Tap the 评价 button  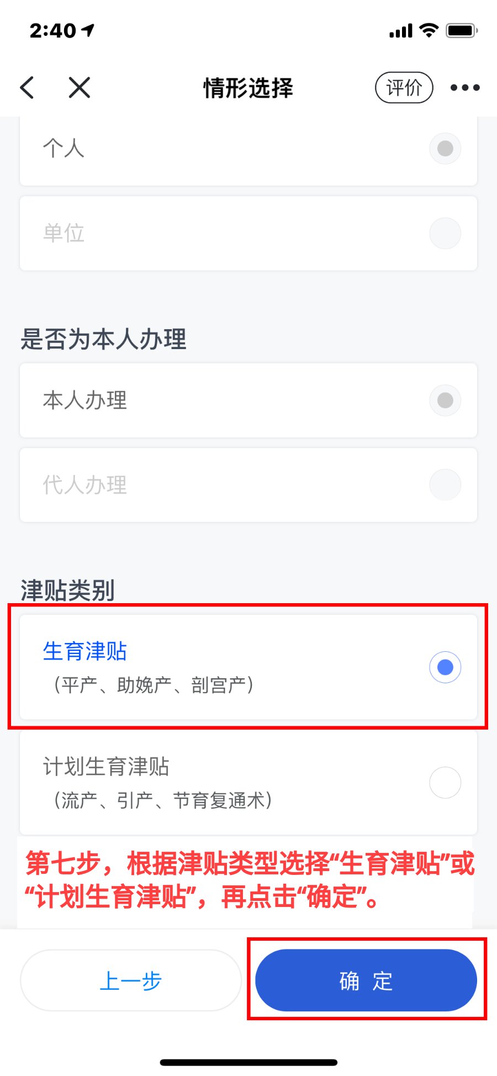point(404,87)
